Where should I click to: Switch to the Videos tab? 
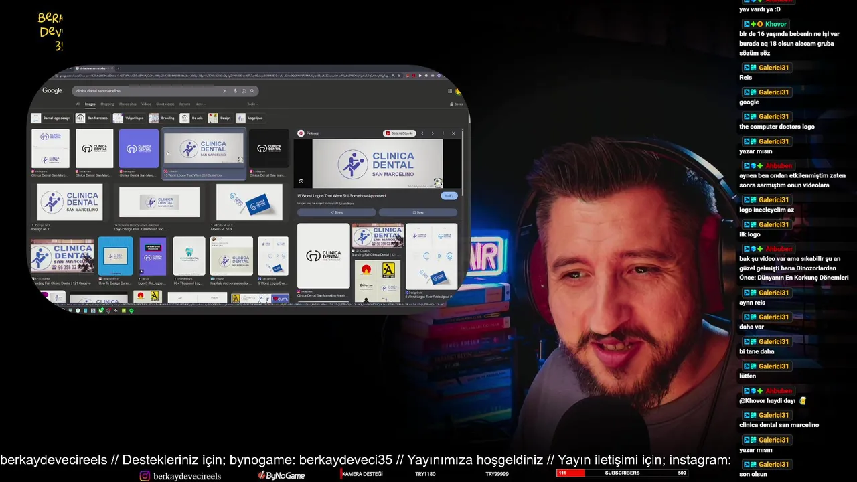146,104
